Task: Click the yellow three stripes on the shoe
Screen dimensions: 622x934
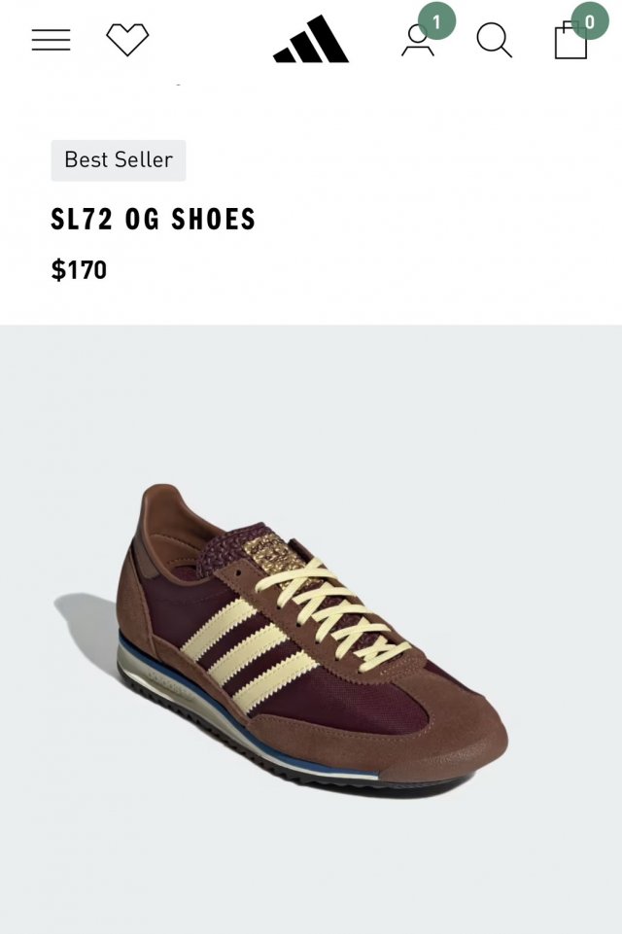Action: point(246,655)
